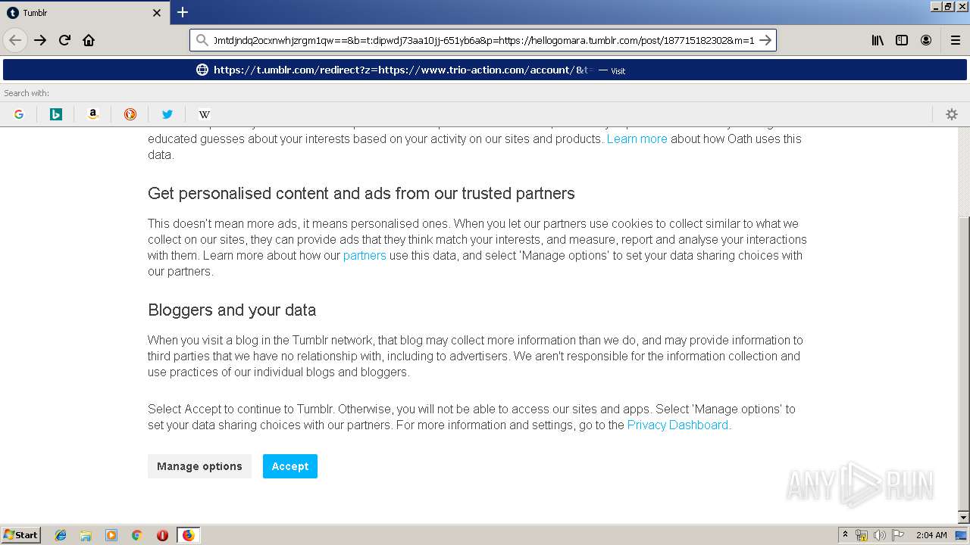Click the Go arrow in the address bar
This screenshot has width=970, height=545.
click(x=765, y=40)
